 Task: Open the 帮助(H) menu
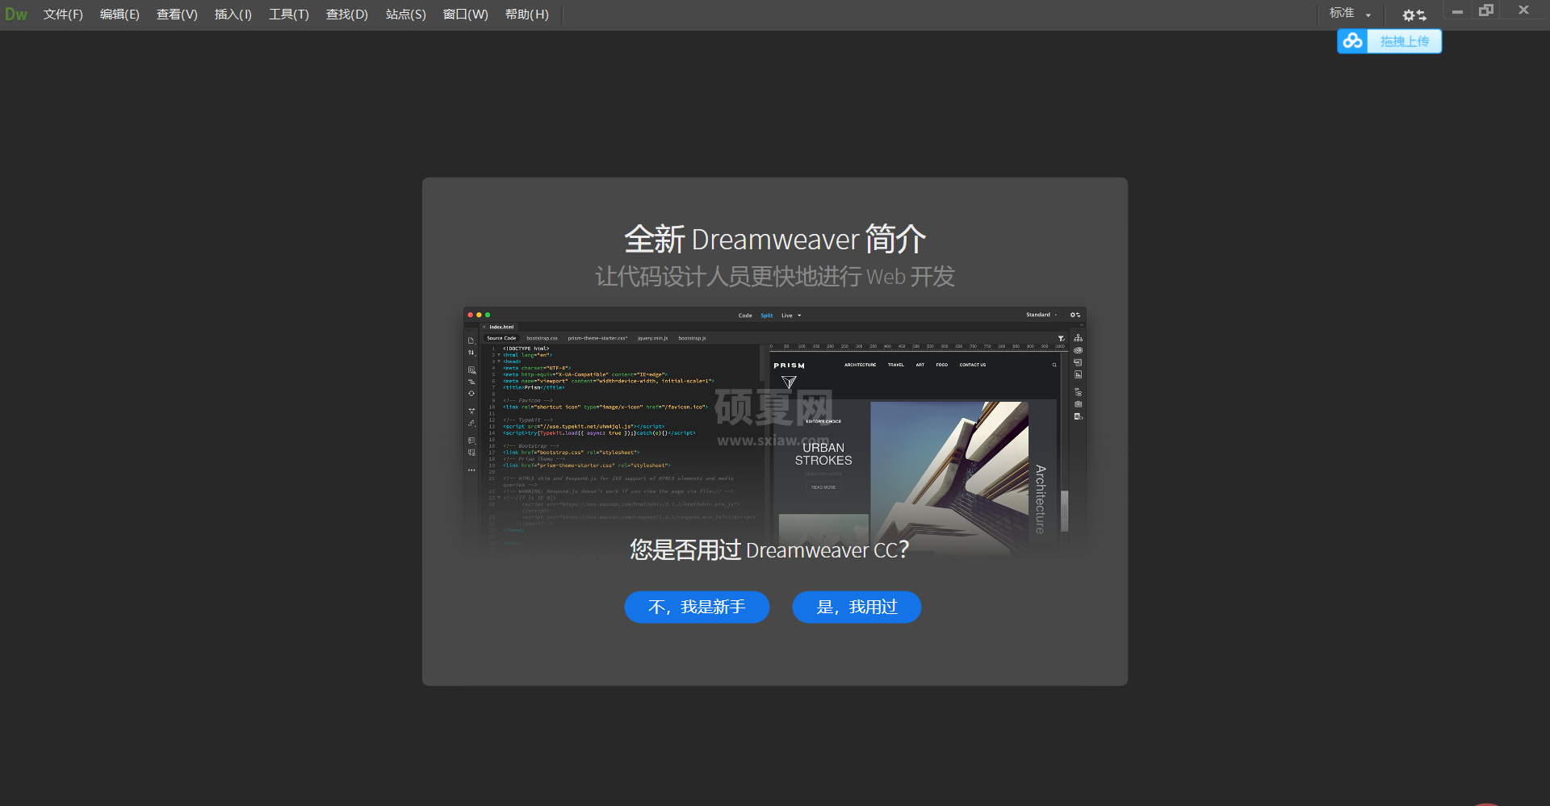pyautogui.click(x=527, y=15)
